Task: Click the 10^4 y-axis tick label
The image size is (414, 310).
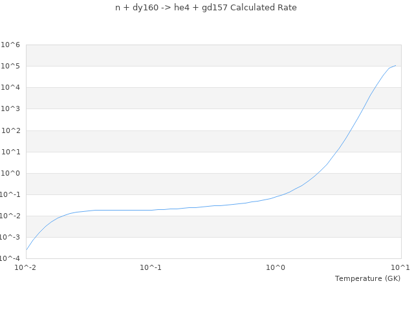Action: pos(10,87)
